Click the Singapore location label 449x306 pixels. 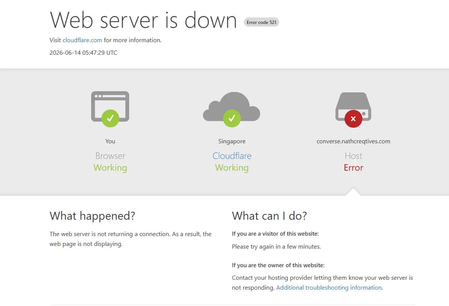(x=232, y=141)
